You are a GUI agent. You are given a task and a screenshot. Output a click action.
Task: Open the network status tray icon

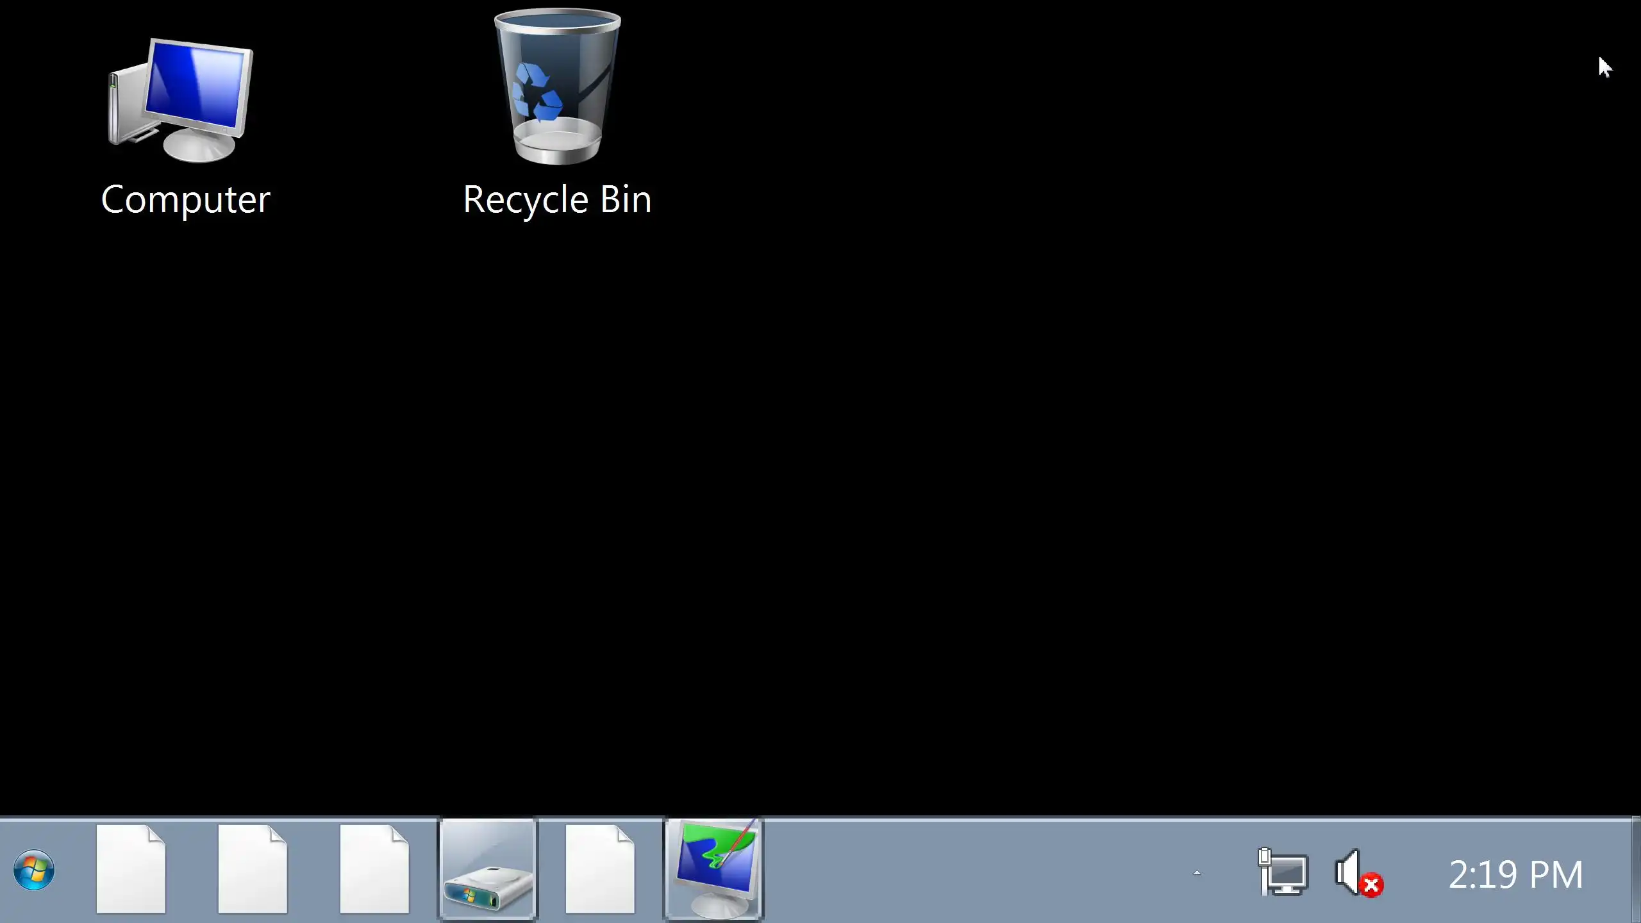click(1282, 872)
